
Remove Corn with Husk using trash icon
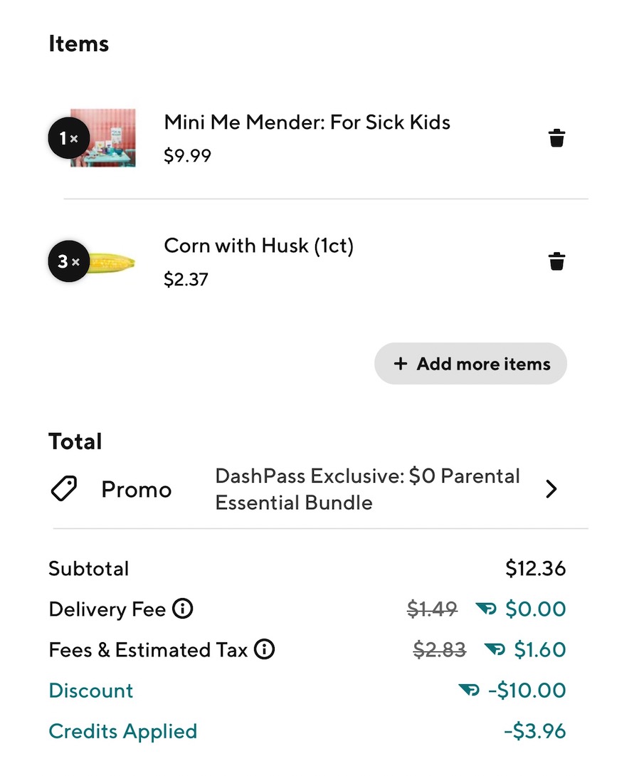556,261
